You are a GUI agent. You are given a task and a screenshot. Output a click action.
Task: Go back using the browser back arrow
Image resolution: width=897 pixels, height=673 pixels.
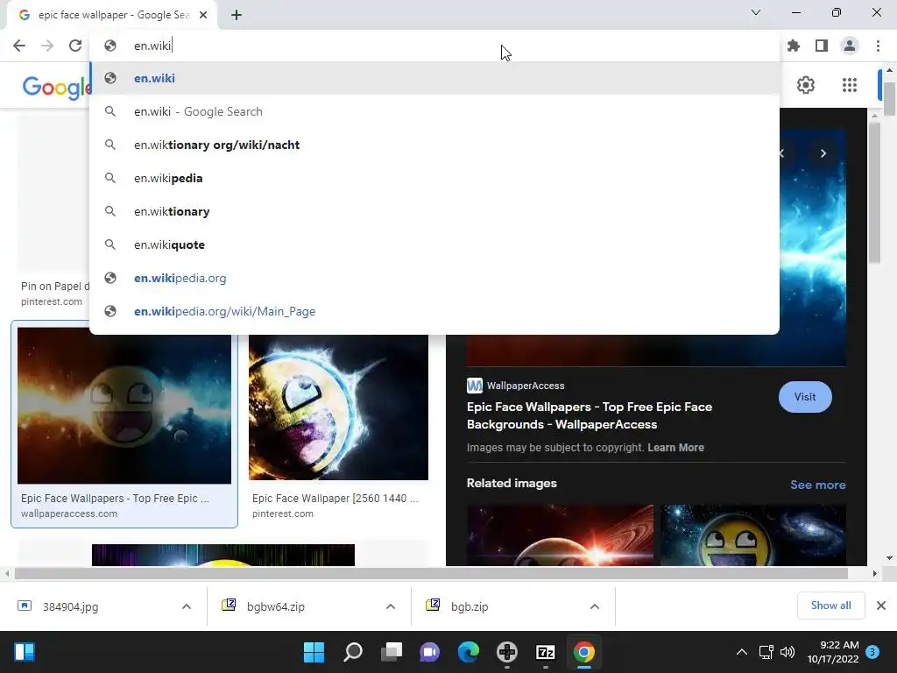[19, 46]
